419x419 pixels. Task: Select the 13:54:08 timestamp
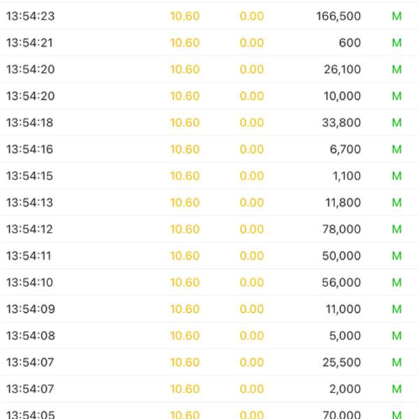coord(31,336)
